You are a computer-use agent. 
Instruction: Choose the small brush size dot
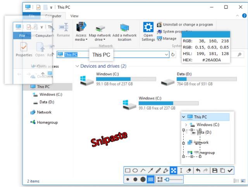coord(128,179)
